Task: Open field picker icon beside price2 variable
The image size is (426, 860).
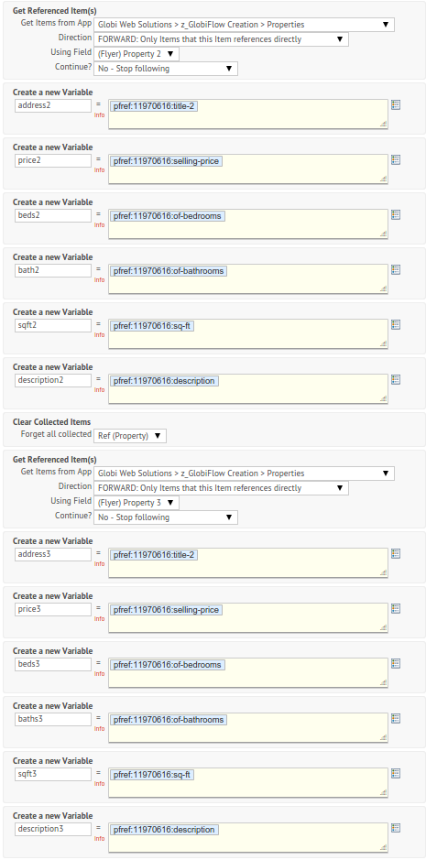Action: click(x=395, y=159)
